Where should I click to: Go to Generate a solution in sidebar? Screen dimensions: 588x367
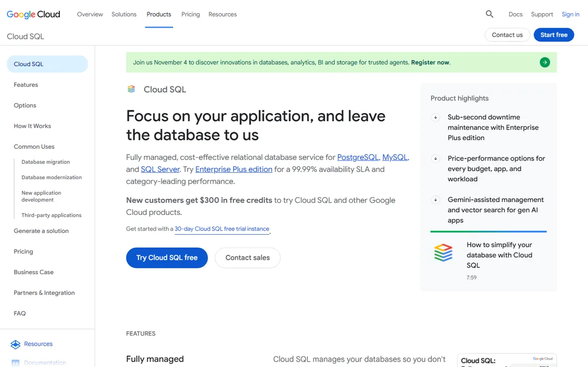click(41, 231)
